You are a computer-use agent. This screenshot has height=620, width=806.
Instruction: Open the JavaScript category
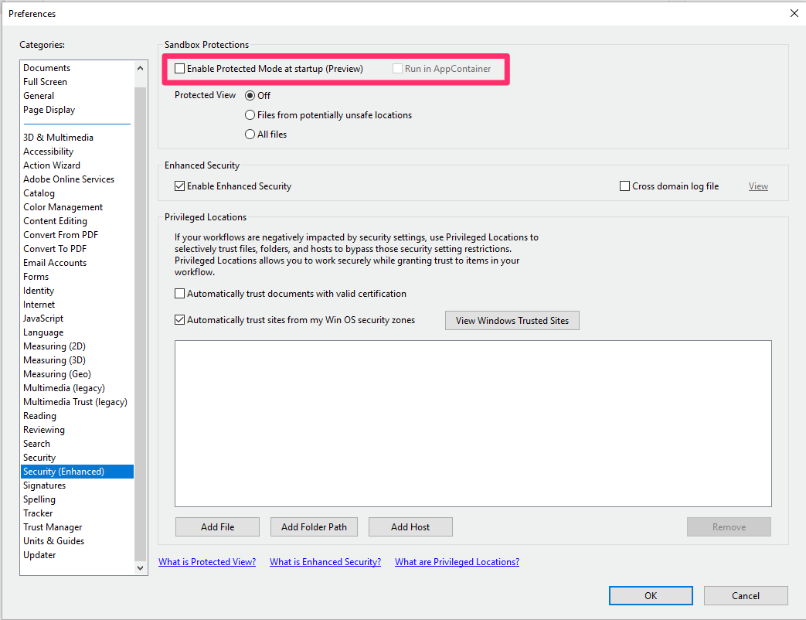point(77,319)
